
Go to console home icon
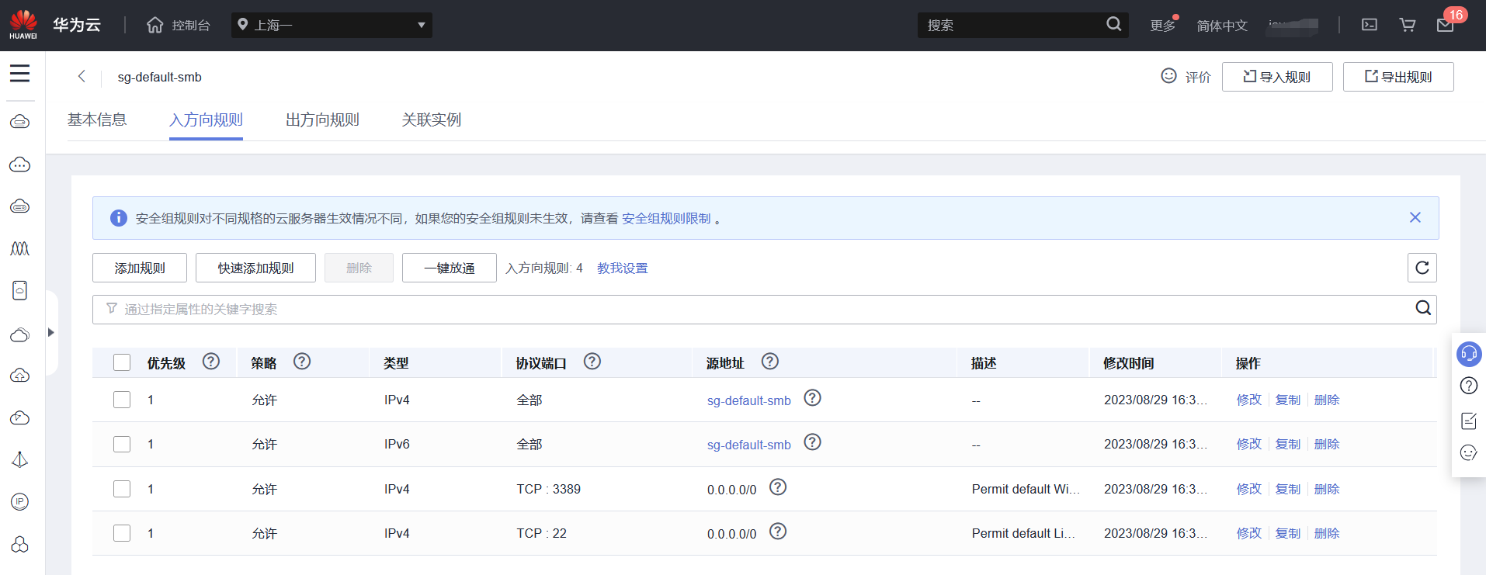tap(155, 25)
